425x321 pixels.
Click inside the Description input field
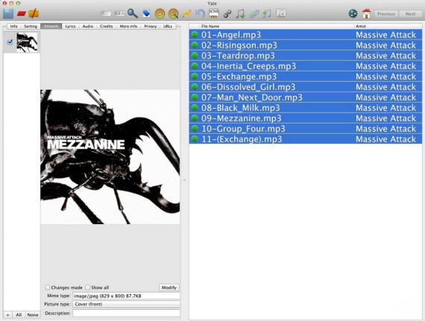(x=126, y=313)
